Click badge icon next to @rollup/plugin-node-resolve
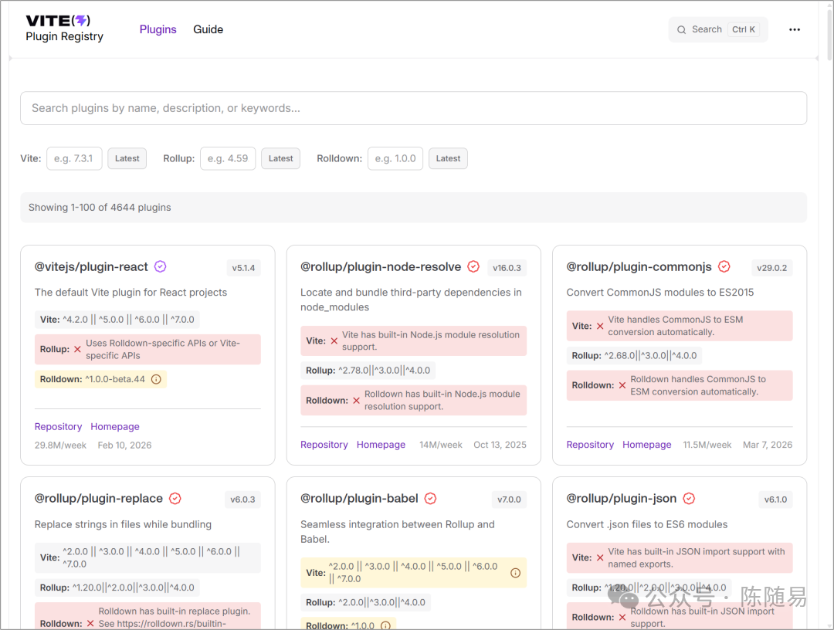The width and height of the screenshot is (834, 630). pyautogui.click(x=473, y=267)
